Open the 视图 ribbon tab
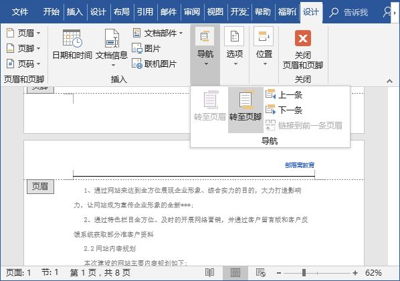Viewport: 400px width, 281px height. 215,12
